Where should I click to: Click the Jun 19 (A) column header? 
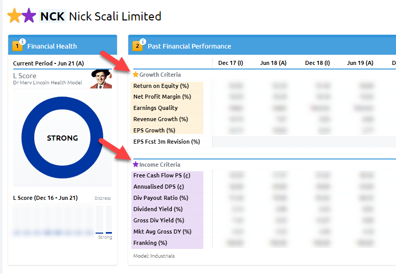click(x=360, y=63)
